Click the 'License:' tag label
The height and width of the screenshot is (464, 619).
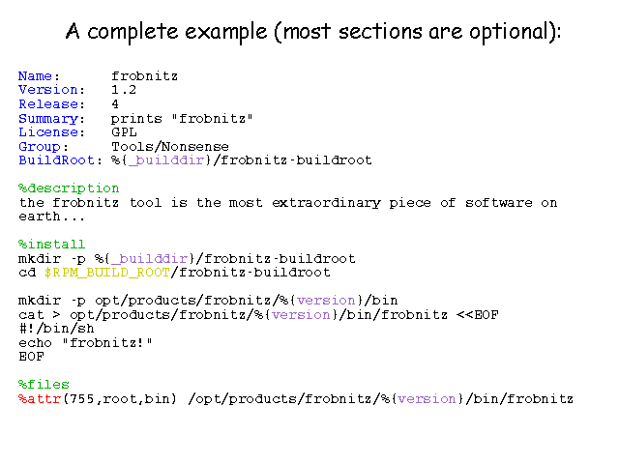click(x=51, y=132)
